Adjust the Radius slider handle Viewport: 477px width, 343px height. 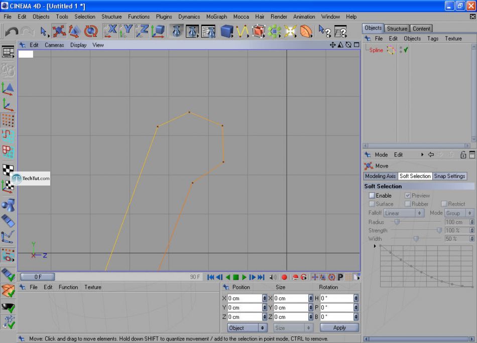pos(397,222)
